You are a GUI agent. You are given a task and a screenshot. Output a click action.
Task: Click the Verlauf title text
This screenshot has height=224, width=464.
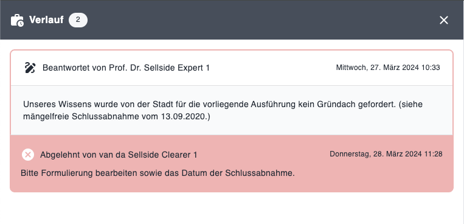pos(46,20)
